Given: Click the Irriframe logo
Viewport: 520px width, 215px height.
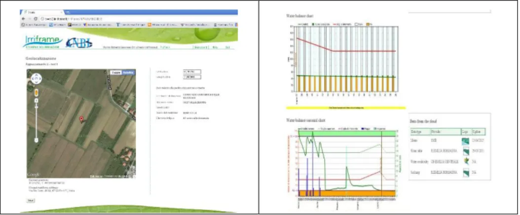Looking at the screenshot, I should click(43, 42).
